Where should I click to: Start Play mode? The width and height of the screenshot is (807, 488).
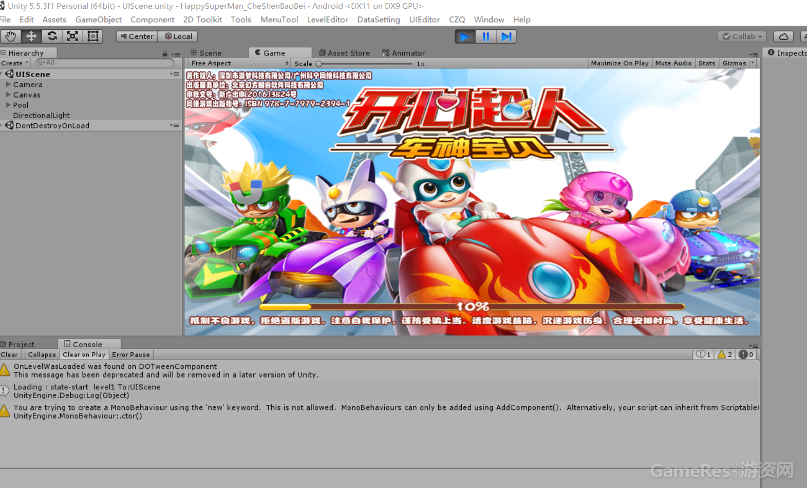click(x=465, y=36)
